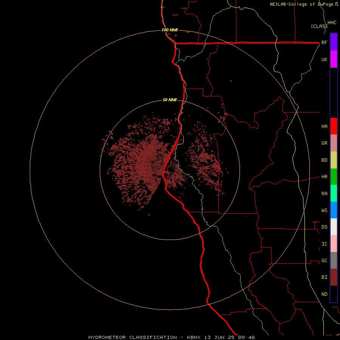This screenshot has width=340, height=340.
Task: Click the 'WS' legend label
Action: (324, 210)
